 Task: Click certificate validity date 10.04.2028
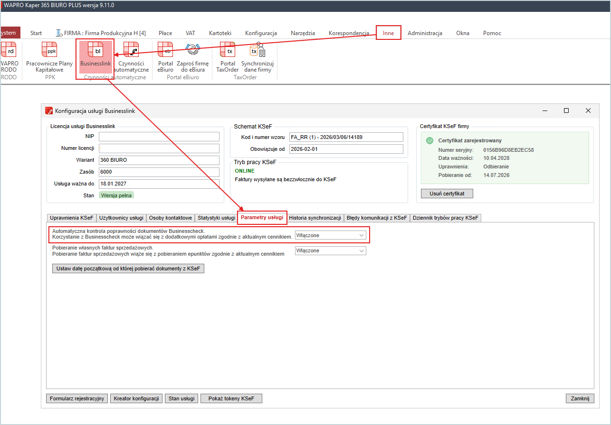497,158
